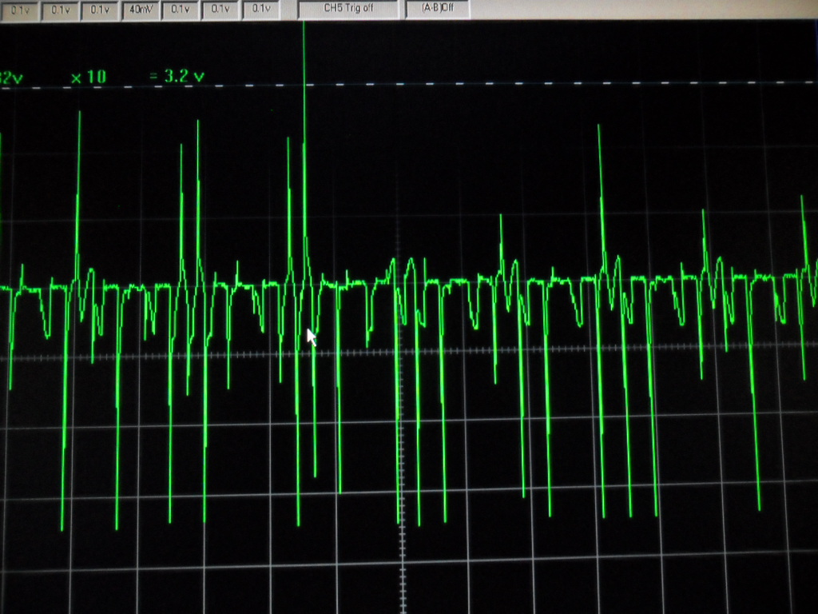Toggle the CH5 Trig off button

pyautogui.click(x=348, y=9)
